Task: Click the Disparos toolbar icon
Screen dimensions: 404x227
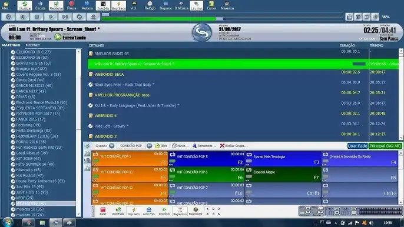Action: coord(165,5)
